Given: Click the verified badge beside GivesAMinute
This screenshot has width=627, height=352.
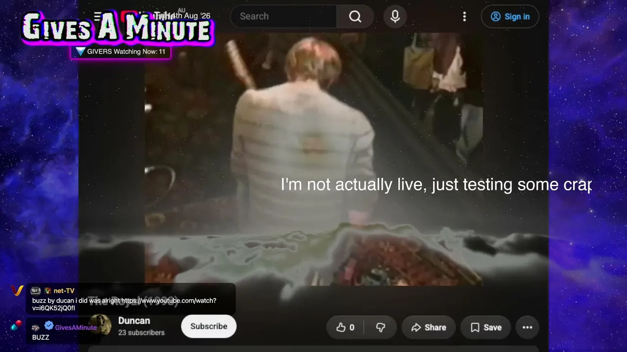Looking at the screenshot, I should point(49,326).
